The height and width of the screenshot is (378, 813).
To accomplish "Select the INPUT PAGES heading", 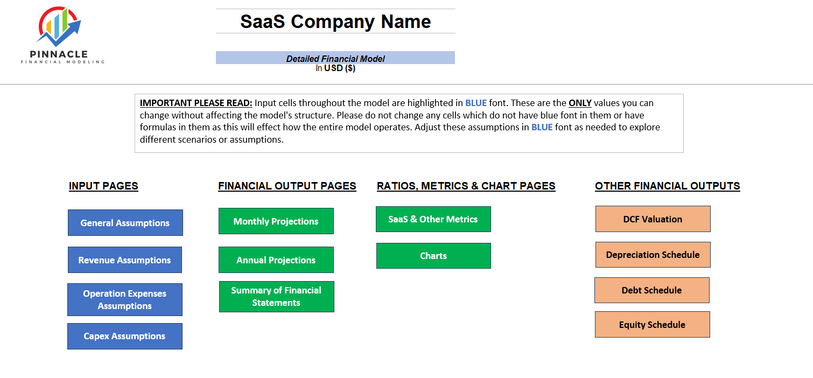I will click(x=103, y=186).
